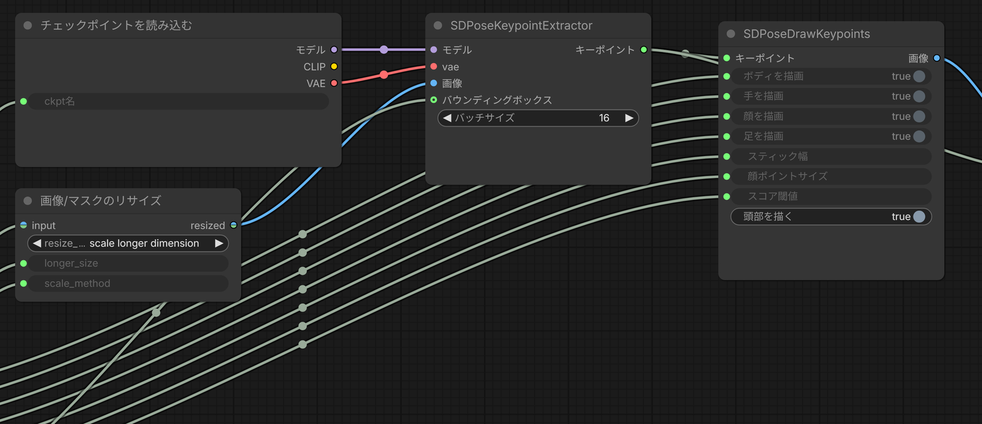
Task: Click the ボディを描画 input socket
Action: click(x=727, y=76)
